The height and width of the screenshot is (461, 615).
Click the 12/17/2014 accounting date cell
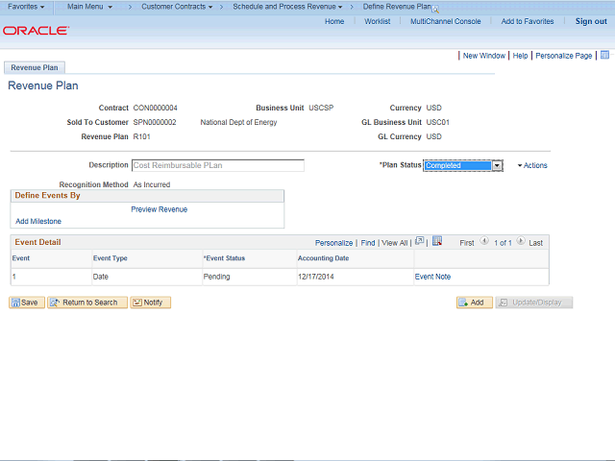coord(316,277)
